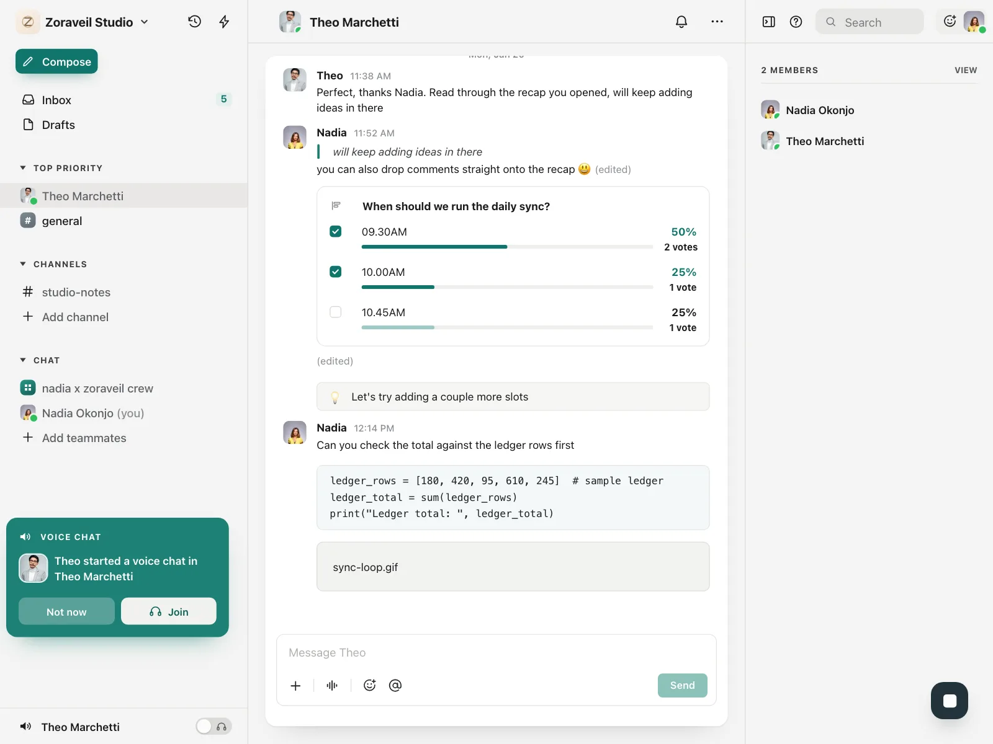Click the lightbulb icon in suggestion bar

(335, 397)
